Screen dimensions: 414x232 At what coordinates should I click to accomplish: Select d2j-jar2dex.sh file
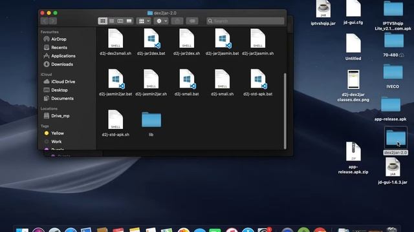tap(187, 42)
